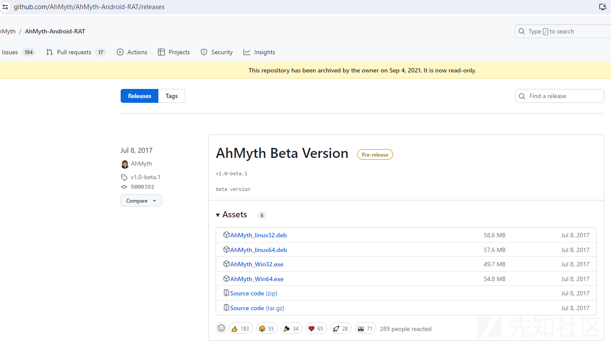
Task: Download AhMyth_Win64.exe
Action: [256, 279]
